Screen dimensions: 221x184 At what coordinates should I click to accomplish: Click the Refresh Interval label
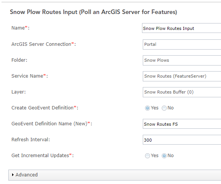point(31,140)
